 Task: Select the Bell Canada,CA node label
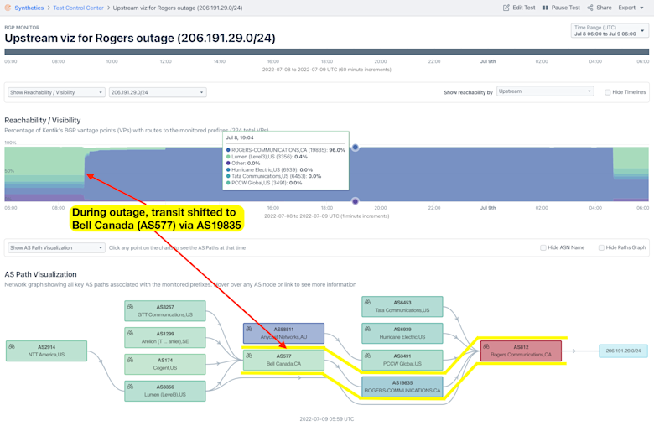(x=283, y=364)
